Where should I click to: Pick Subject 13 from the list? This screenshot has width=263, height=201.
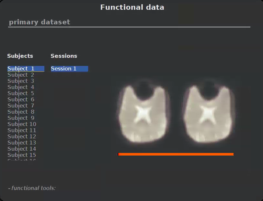tap(22, 143)
